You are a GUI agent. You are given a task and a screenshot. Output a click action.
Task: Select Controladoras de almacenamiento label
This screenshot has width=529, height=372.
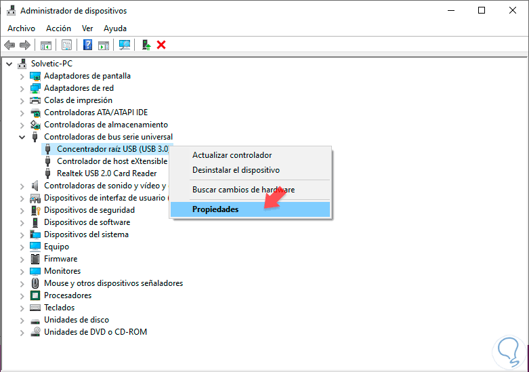pos(106,125)
